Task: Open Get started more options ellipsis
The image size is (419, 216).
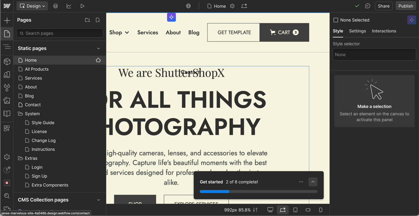Action: coord(301,182)
